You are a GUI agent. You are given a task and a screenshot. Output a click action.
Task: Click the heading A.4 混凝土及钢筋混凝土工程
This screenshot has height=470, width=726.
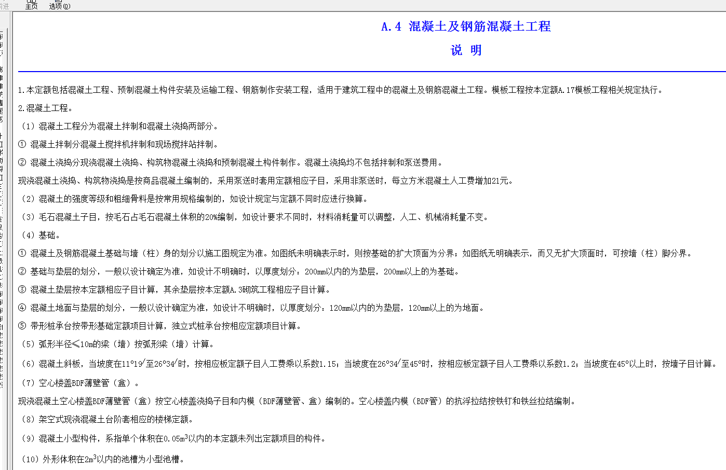point(466,26)
